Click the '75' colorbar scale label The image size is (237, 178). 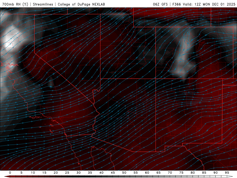(x=181, y=173)
